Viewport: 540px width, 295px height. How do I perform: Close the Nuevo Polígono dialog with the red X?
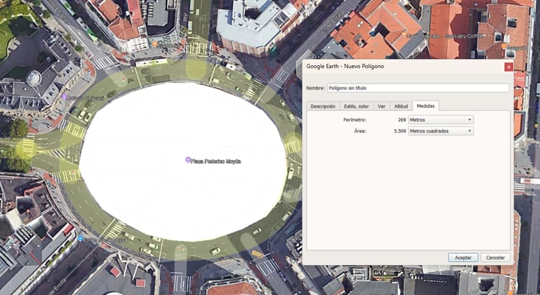coord(508,66)
